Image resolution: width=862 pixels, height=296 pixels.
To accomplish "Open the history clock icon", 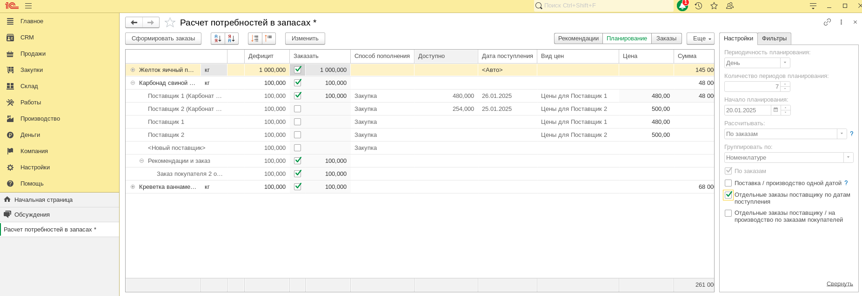I will (698, 6).
